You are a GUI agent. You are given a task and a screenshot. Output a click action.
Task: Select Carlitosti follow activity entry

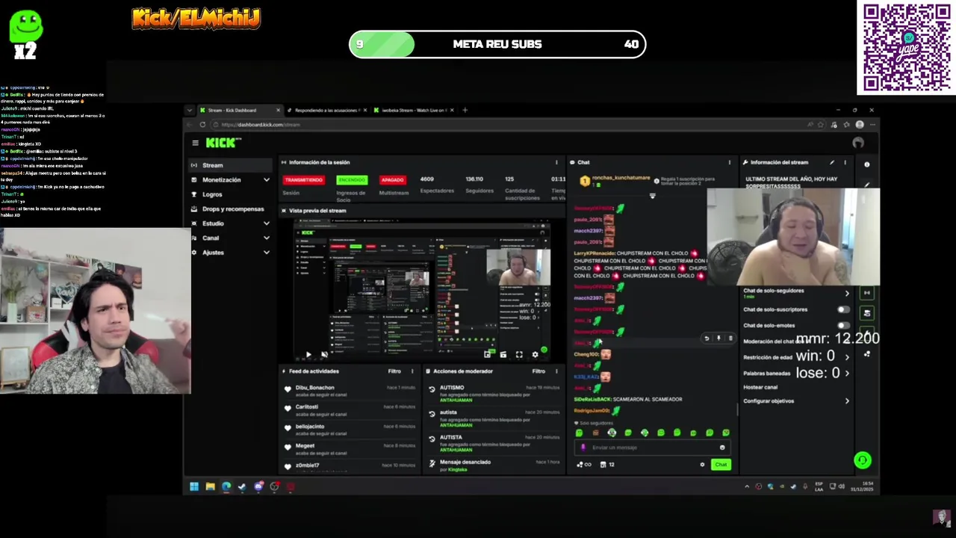coord(349,409)
